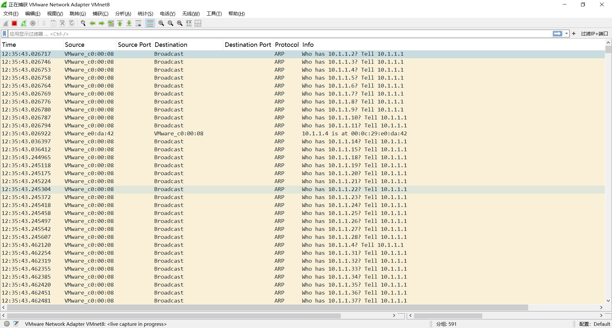Restart the current capture with the green fin
This screenshot has width=612, height=328.
24,23
